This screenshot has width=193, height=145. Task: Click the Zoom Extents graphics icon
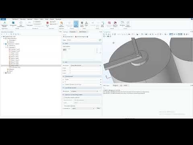click(115, 34)
